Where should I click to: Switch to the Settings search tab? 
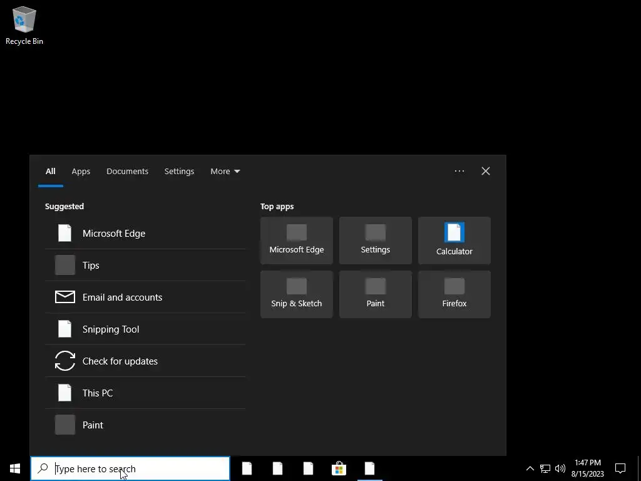[x=179, y=172]
